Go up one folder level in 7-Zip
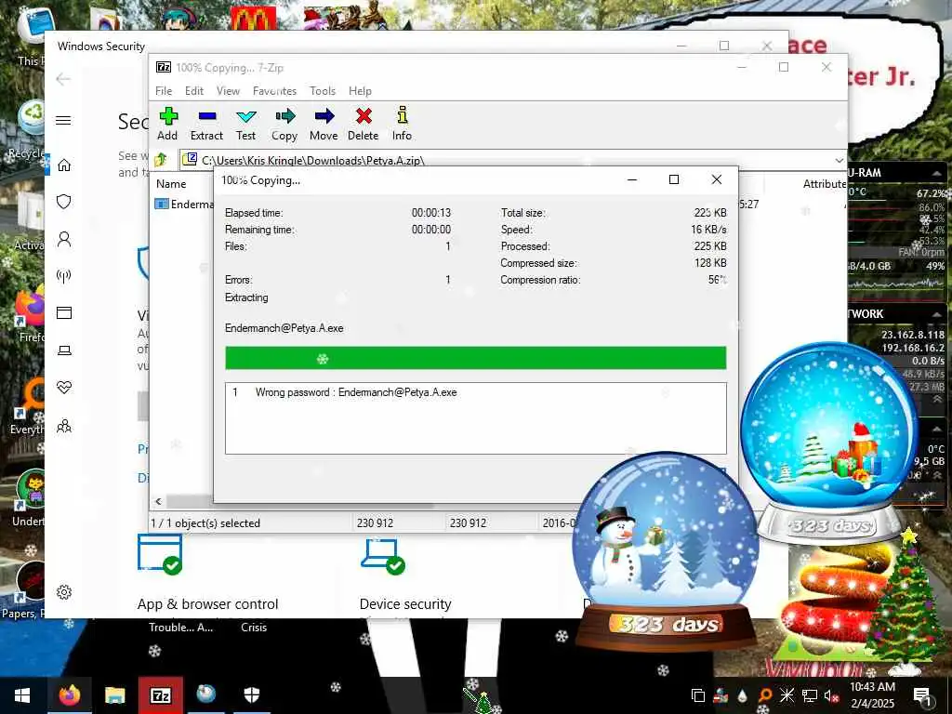The image size is (952, 714). pos(161,160)
